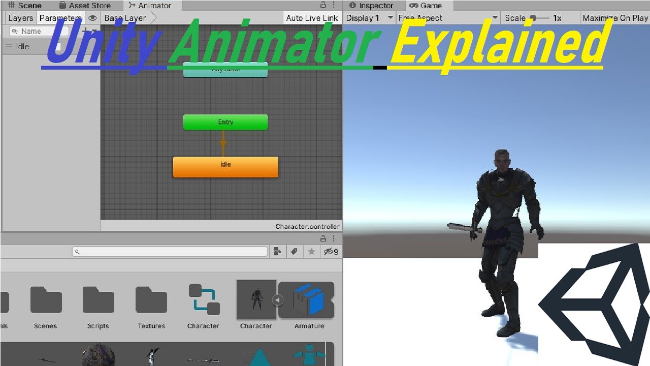Click the favorites star icon
Image resolution: width=650 pixels, height=366 pixels.
pyautogui.click(x=311, y=252)
